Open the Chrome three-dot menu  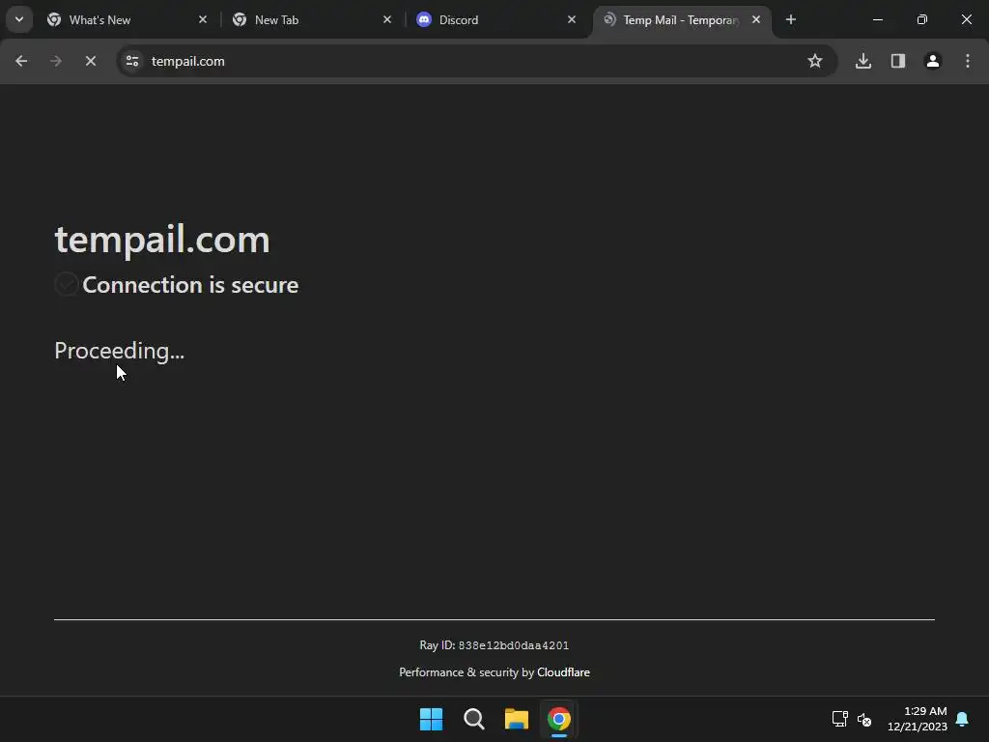click(968, 61)
